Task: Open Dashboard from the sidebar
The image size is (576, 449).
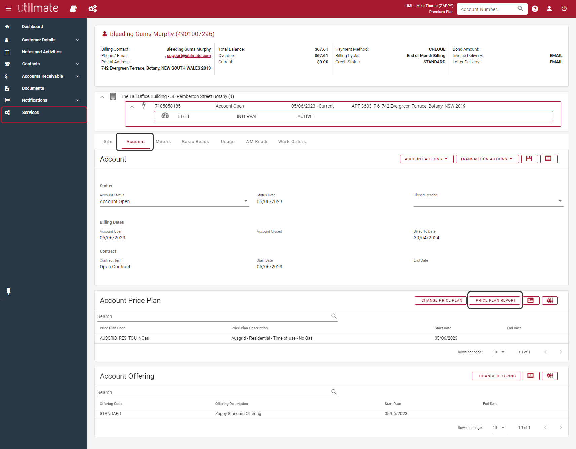Action: coord(32,27)
